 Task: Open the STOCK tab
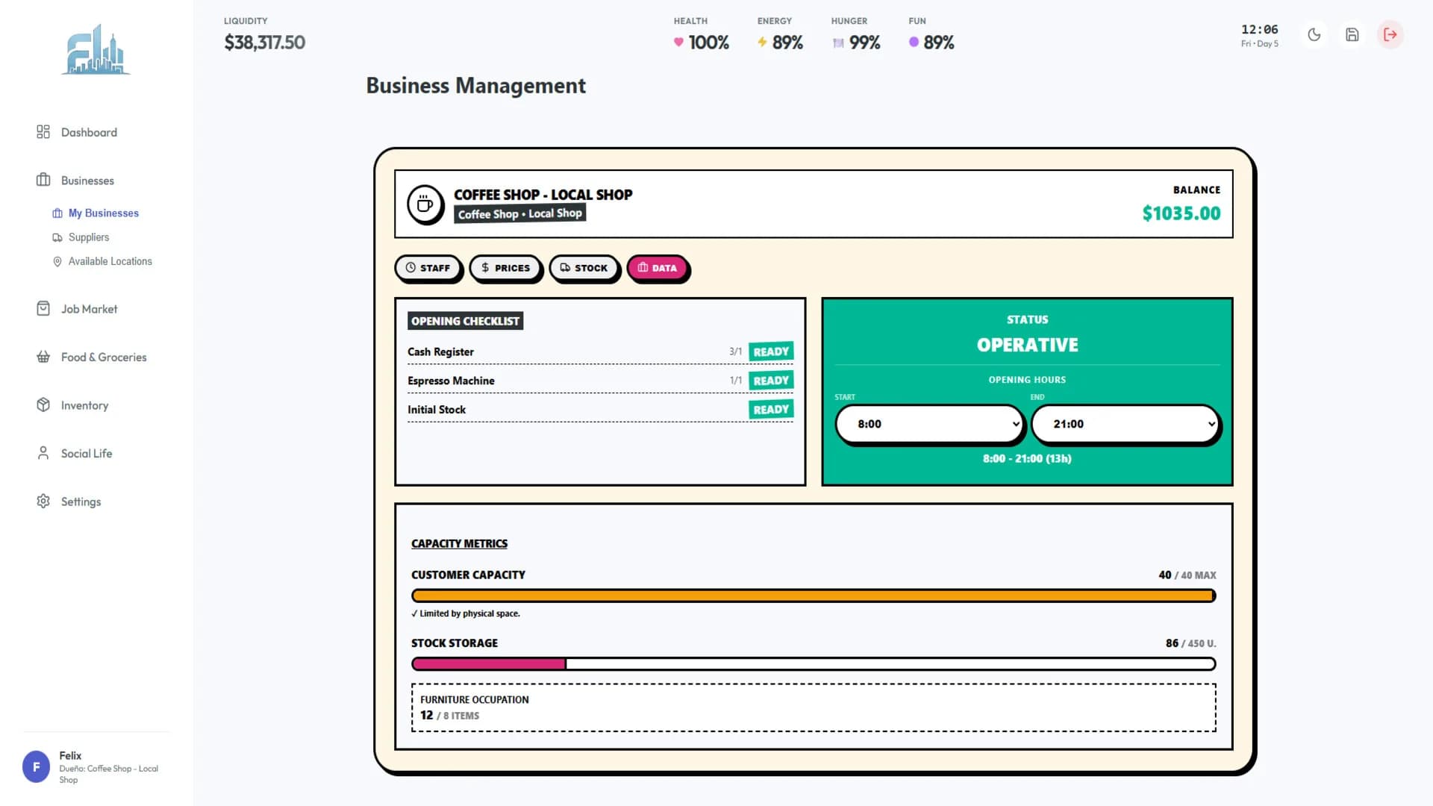pos(584,268)
